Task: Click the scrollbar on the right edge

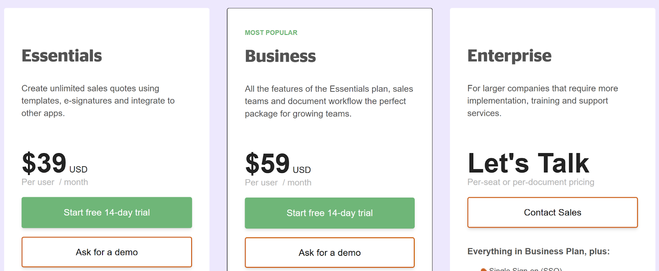Action: point(657,135)
